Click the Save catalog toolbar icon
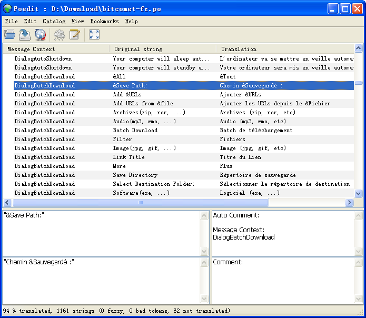The height and width of the screenshot is (318, 366). (25, 35)
